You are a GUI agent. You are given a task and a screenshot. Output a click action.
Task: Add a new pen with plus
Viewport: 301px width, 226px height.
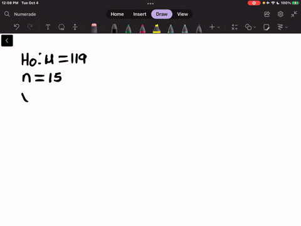212,27
